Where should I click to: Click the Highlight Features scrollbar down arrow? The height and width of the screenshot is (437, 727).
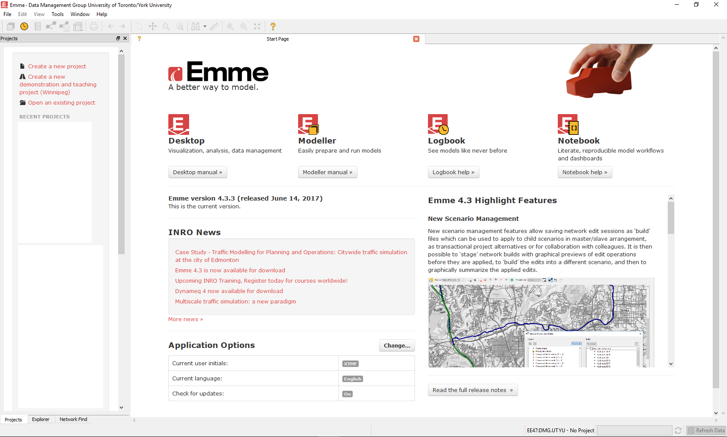pos(671,364)
